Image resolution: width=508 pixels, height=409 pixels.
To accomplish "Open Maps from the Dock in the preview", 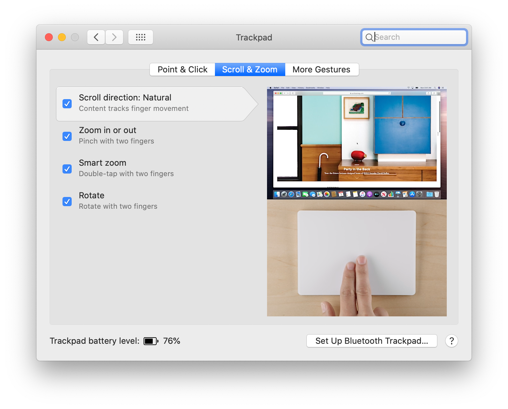I will coord(319,194).
